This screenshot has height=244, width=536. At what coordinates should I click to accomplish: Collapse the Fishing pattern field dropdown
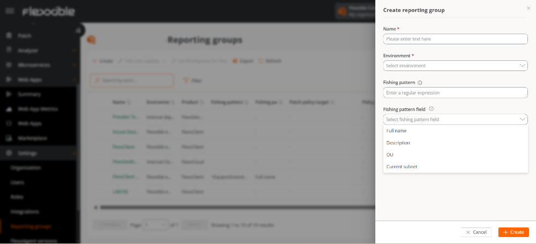(523, 120)
